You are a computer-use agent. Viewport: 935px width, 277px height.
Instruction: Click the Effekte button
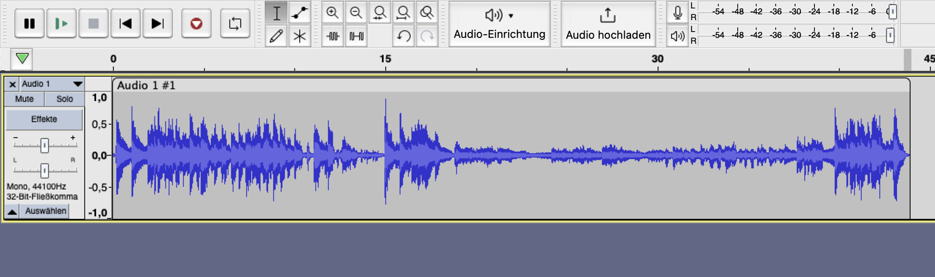(x=44, y=119)
